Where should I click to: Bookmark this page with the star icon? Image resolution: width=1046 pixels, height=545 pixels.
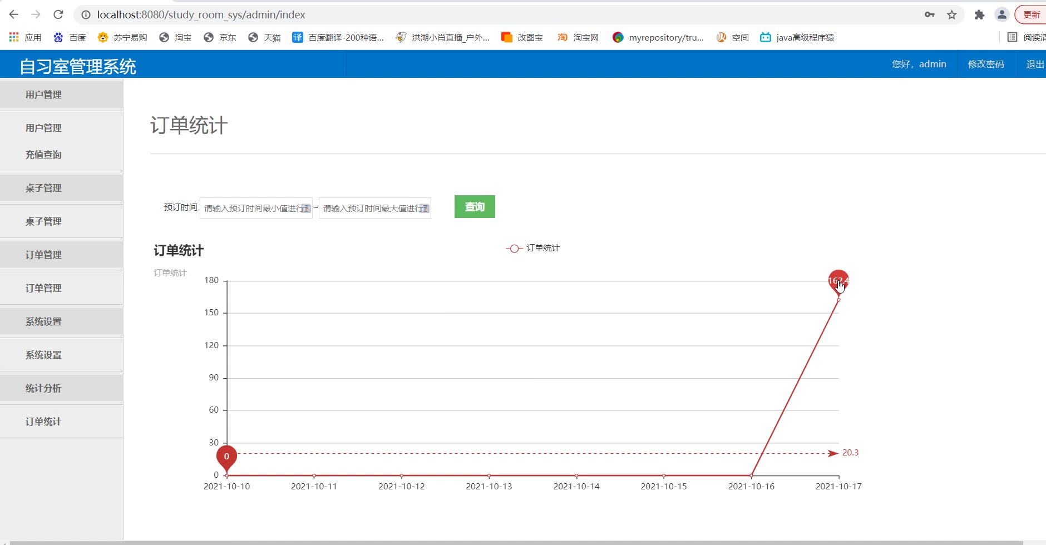(952, 15)
